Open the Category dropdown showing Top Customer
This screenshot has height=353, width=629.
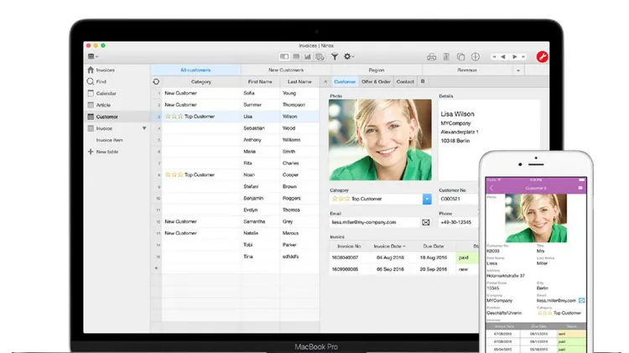pos(427,199)
